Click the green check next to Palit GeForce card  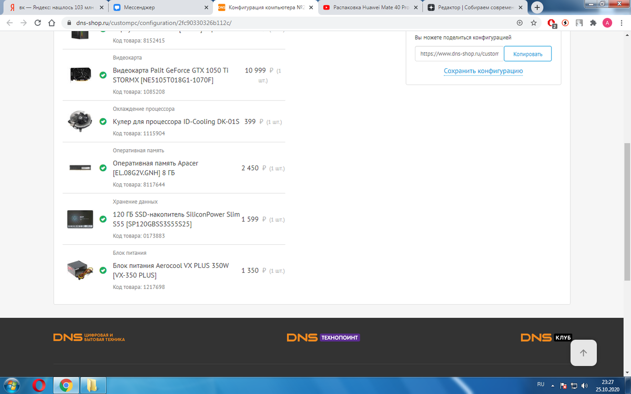[x=103, y=76]
